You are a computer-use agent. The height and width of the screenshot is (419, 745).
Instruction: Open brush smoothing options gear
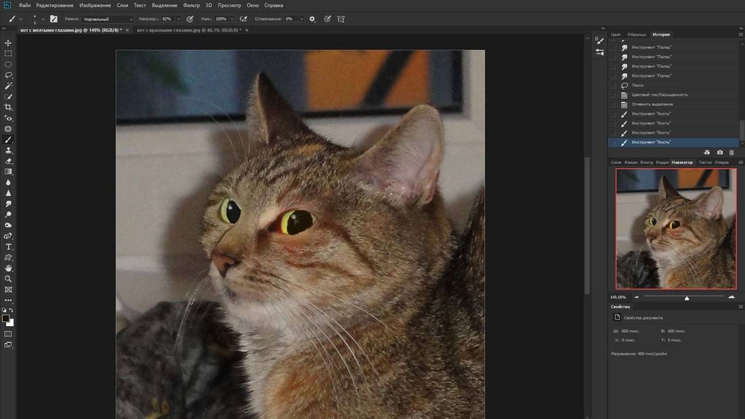pyautogui.click(x=312, y=19)
